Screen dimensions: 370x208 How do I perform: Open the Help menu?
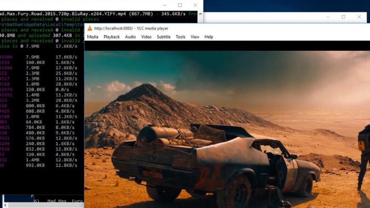pos(209,37)
